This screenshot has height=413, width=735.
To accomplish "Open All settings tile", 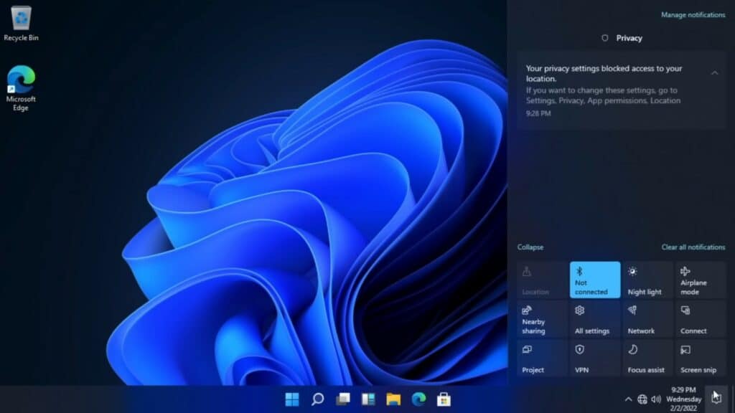I will pos(595,320).
